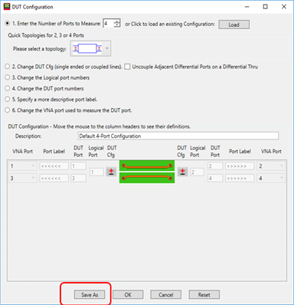The image size is (294, 305).
Task: Click the Load configuration button
Action: (234, 25)
